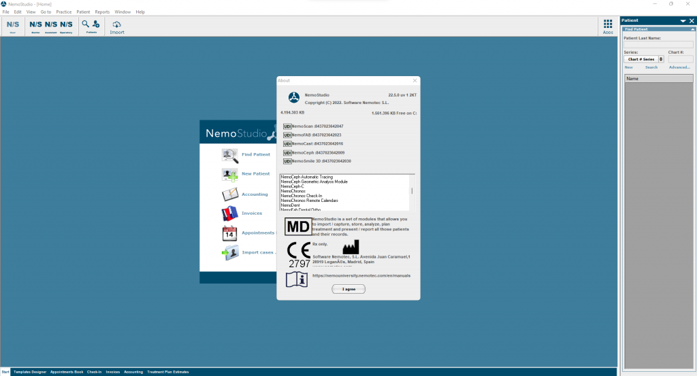Open the Practice menu

[x=64, y=12]
